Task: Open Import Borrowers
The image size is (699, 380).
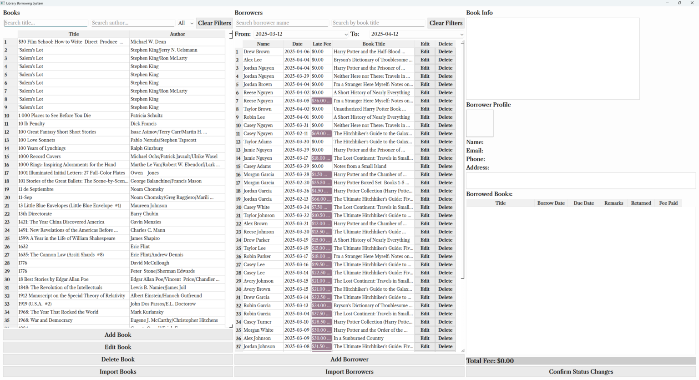Action: tap(349, 372)
